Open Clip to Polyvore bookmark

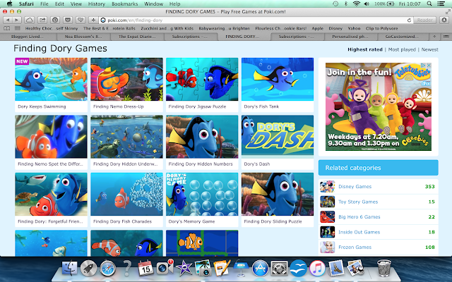pos(381,28)
